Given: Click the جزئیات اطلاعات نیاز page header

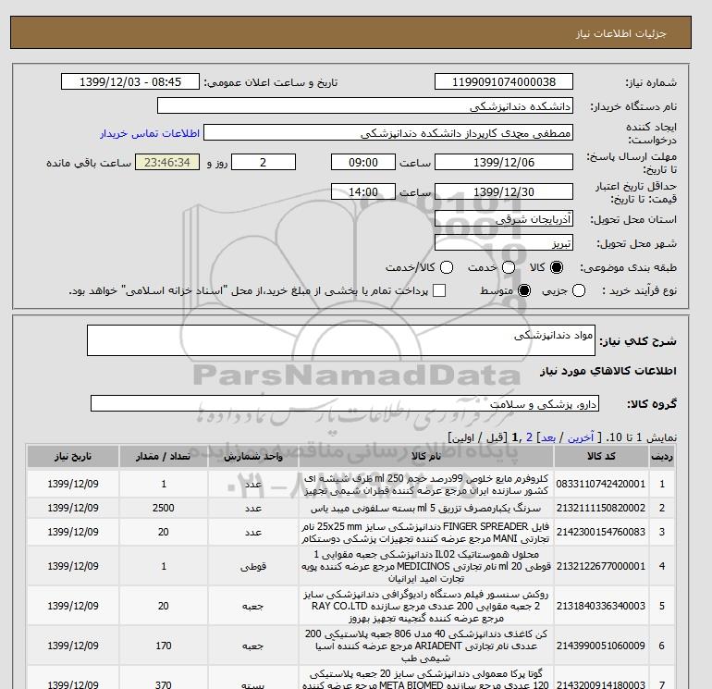Looking at the screenshot, I should coord(620,33).
